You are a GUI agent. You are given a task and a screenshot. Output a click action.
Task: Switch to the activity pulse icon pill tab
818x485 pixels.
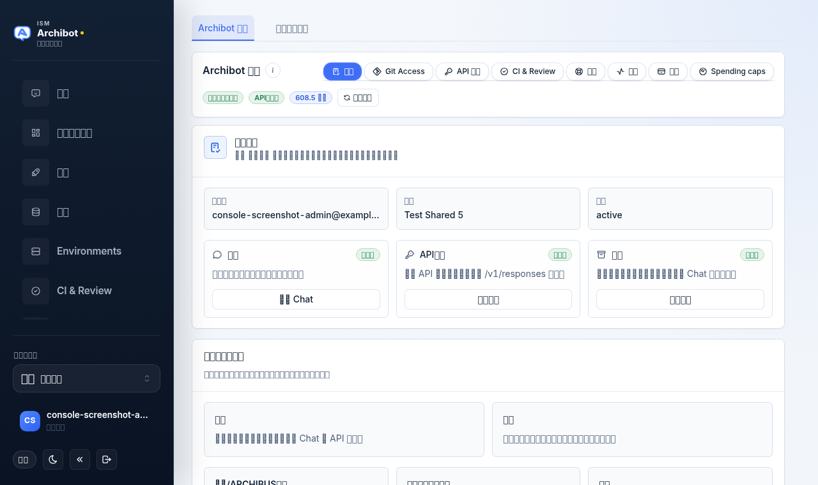pyautogui.click(x=627, y=71)
